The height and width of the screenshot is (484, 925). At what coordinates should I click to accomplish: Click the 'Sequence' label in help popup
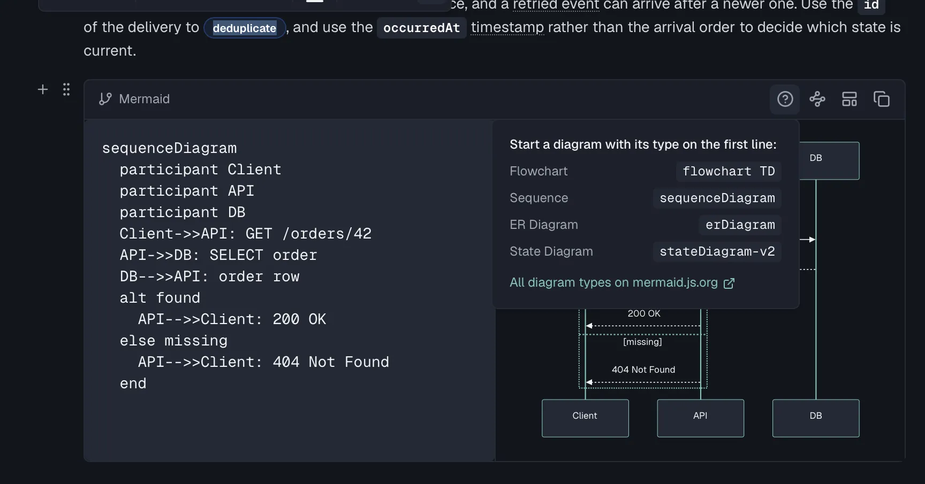pyautogui.click(x=539, y=198)
